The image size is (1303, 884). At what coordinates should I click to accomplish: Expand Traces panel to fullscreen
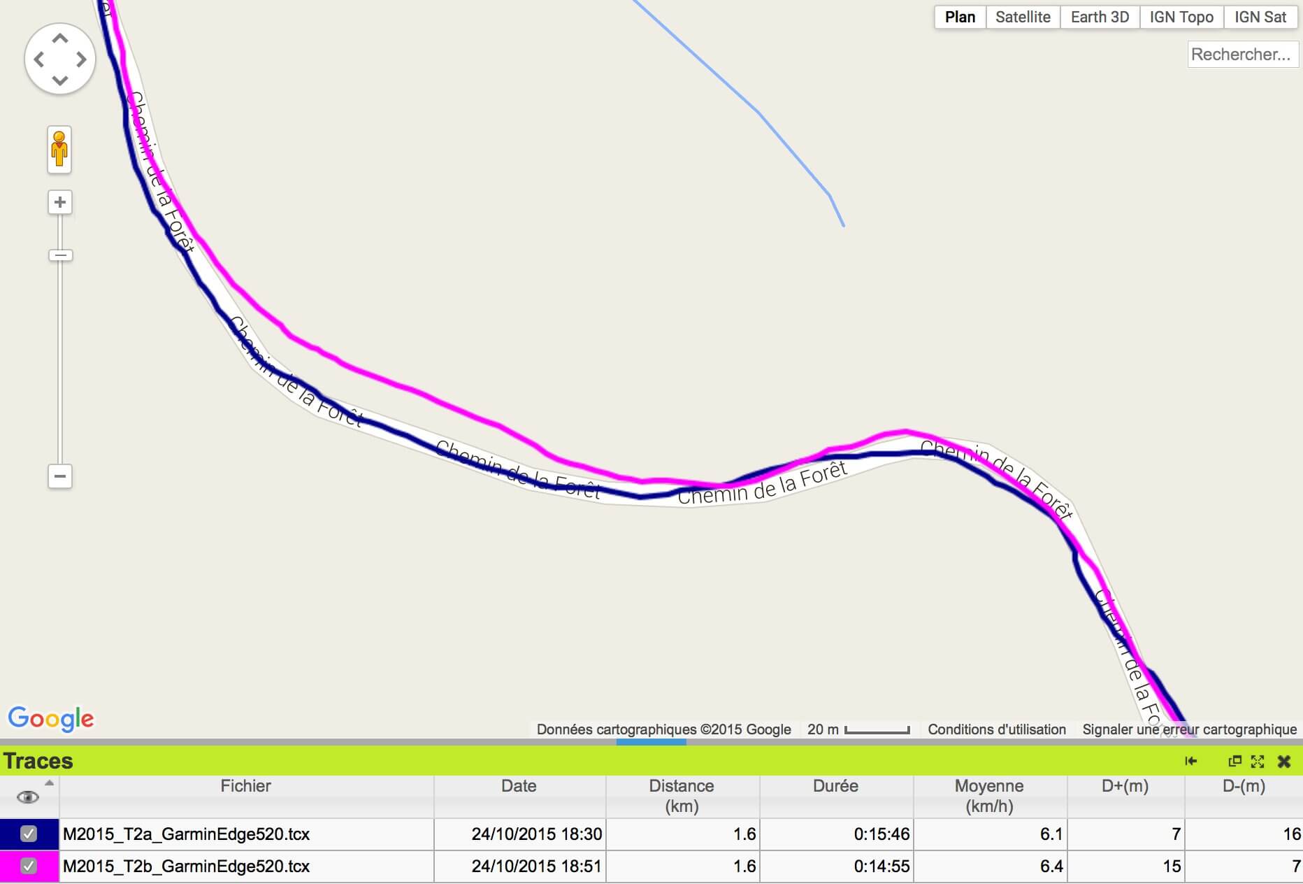click(1258, 762)
